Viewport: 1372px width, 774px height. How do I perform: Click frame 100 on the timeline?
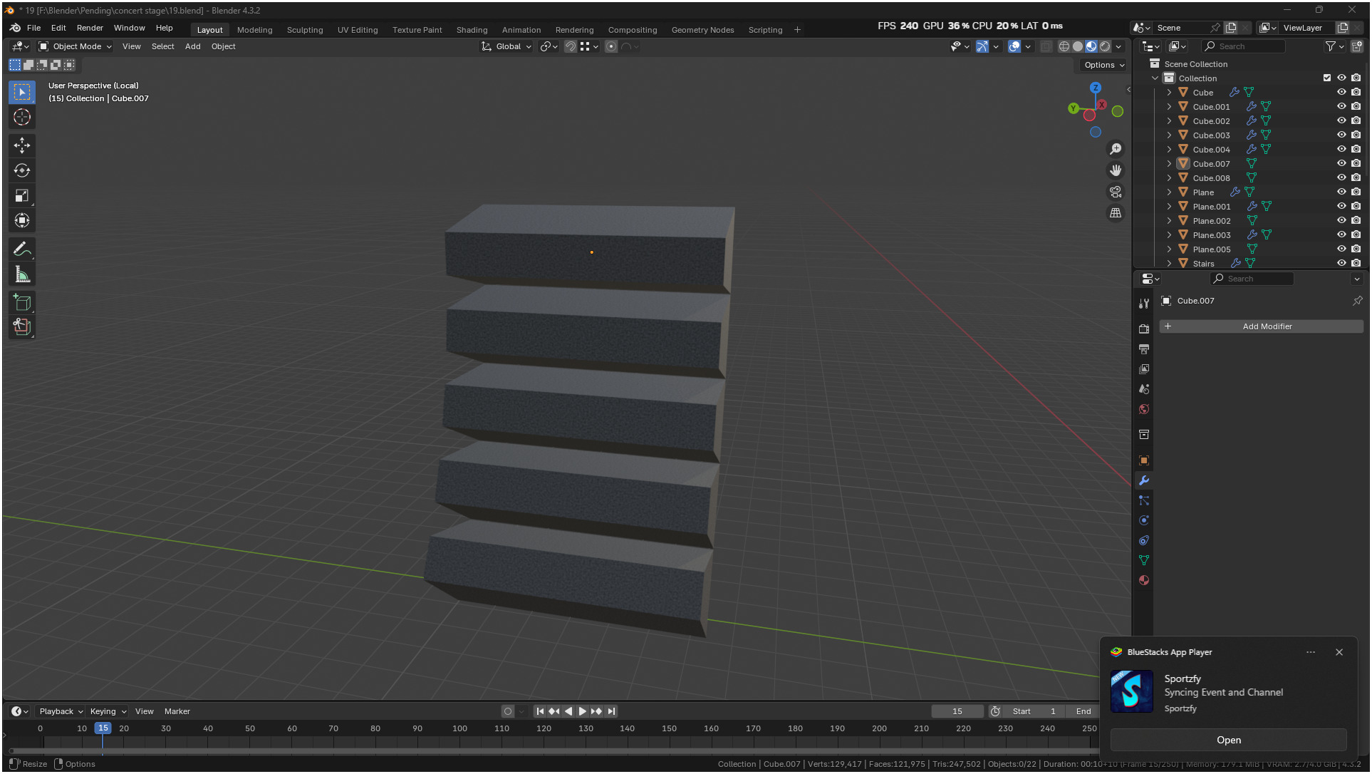pos(459,728)
